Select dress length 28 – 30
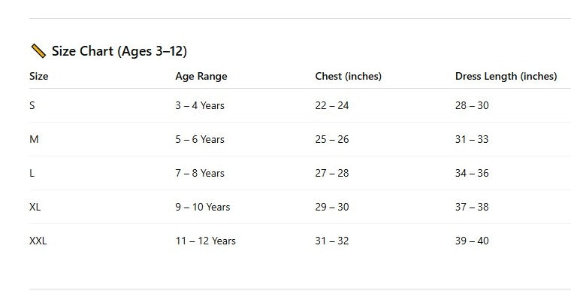This screenshot has height=303, width=571. pos(472,105)
